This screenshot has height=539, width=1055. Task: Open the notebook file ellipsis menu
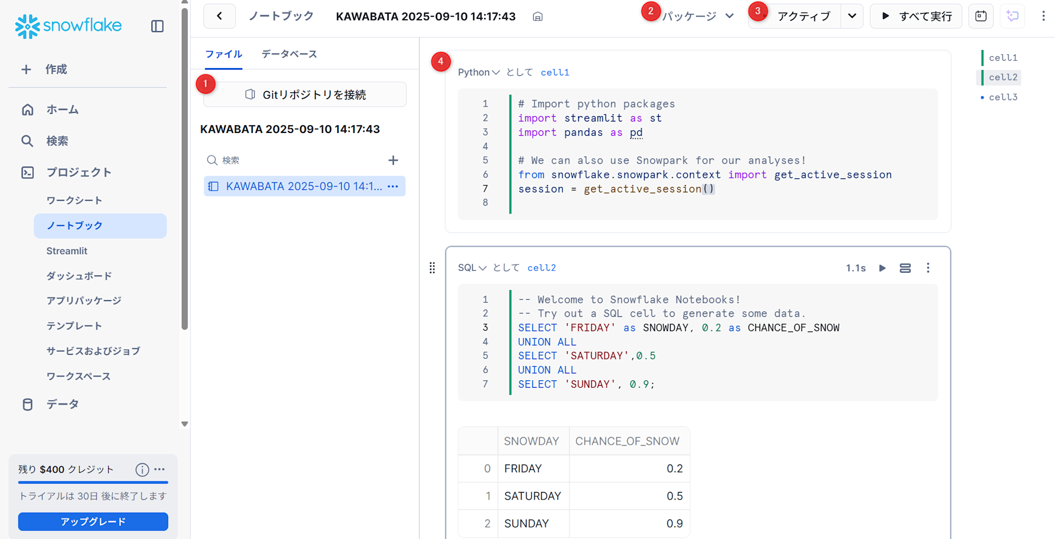393,186
